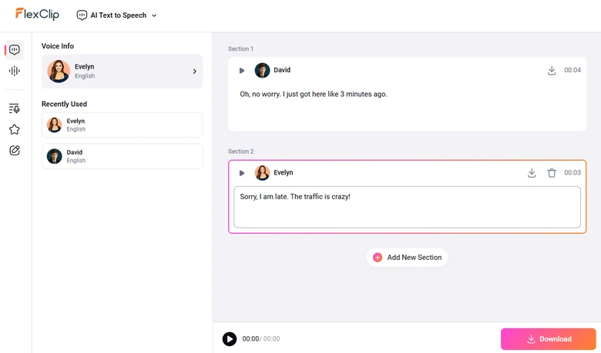Image resolution: width=601 pixels, height=353 pixels.
Task: Play Section 1 David voice preview
Action: (x=242, y=71)
